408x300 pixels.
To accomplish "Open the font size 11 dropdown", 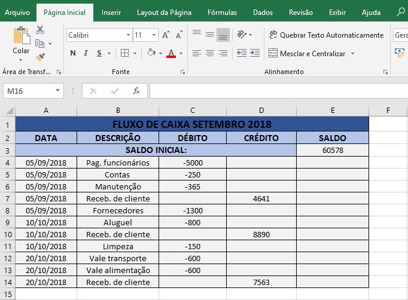I will pyautogui.click(x=154, y=35).
